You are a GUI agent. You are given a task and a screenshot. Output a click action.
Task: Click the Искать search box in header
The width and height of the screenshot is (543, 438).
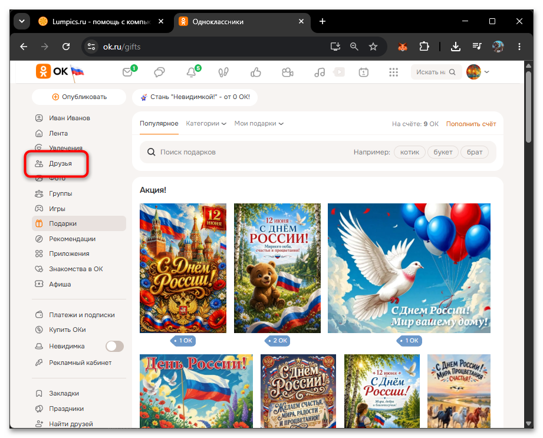click(436, 72)
